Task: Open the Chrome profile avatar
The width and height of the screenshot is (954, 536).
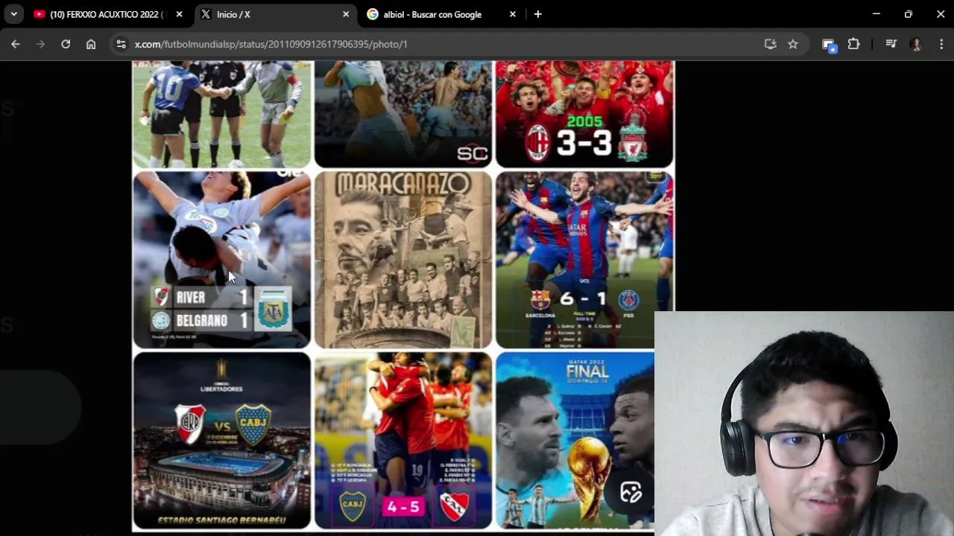Action: tap(916, 44)
